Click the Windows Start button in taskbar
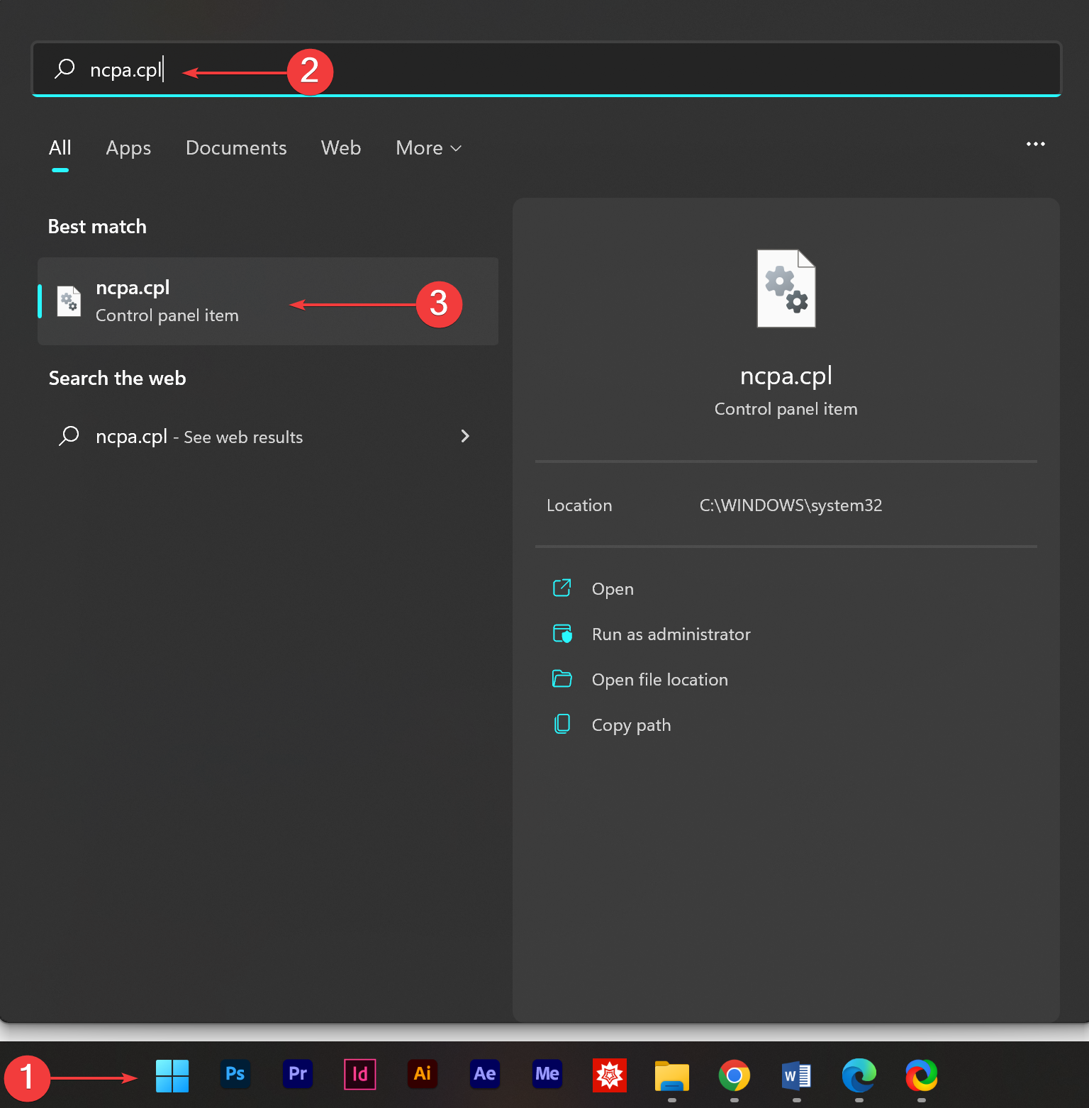 click(172, 1075)
